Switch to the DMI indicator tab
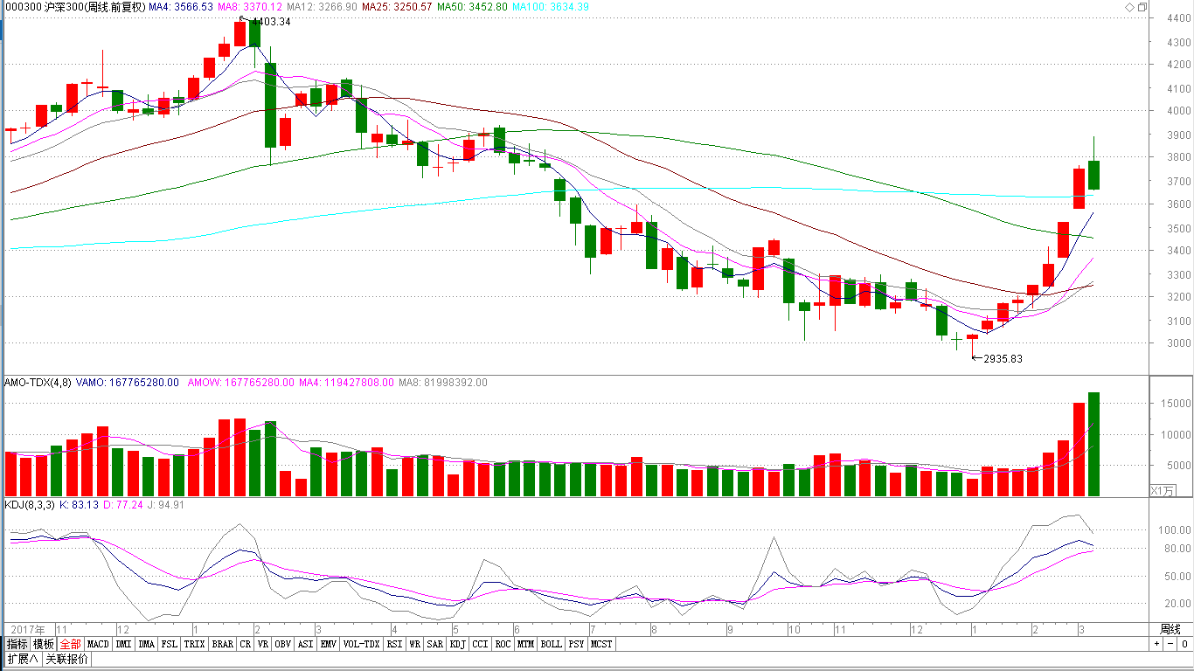 tap(123, 644)
